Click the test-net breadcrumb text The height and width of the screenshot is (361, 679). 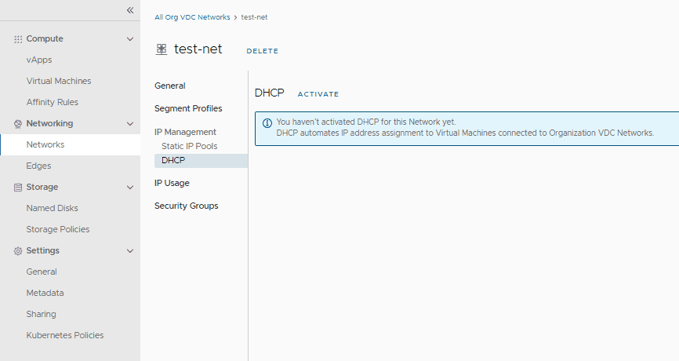point(254,17)
